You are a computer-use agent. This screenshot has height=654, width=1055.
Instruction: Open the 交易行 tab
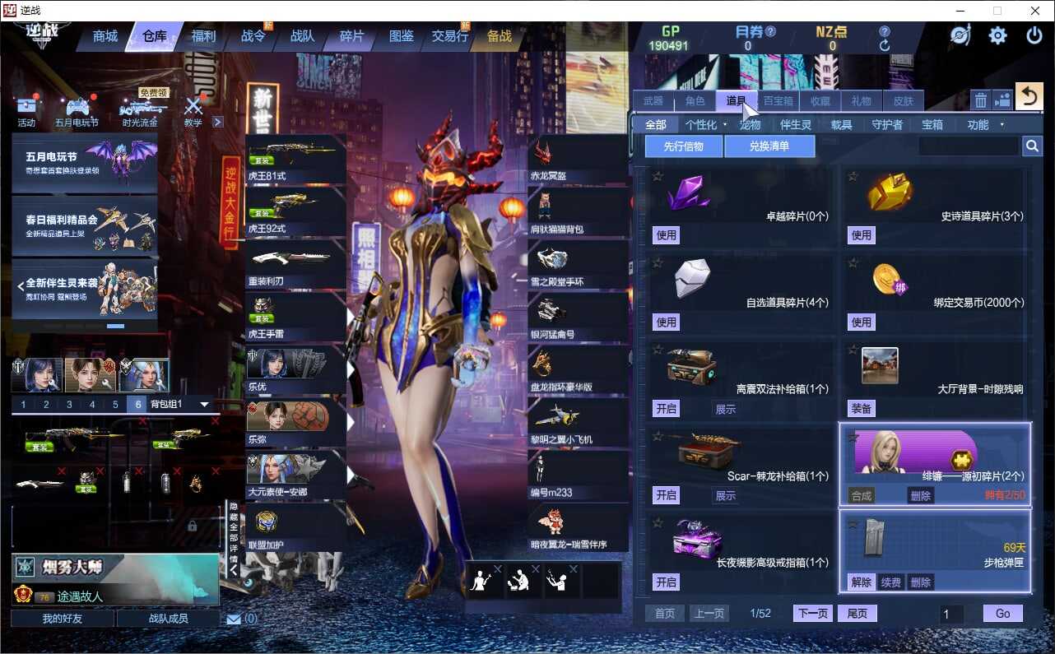(449, 36)
